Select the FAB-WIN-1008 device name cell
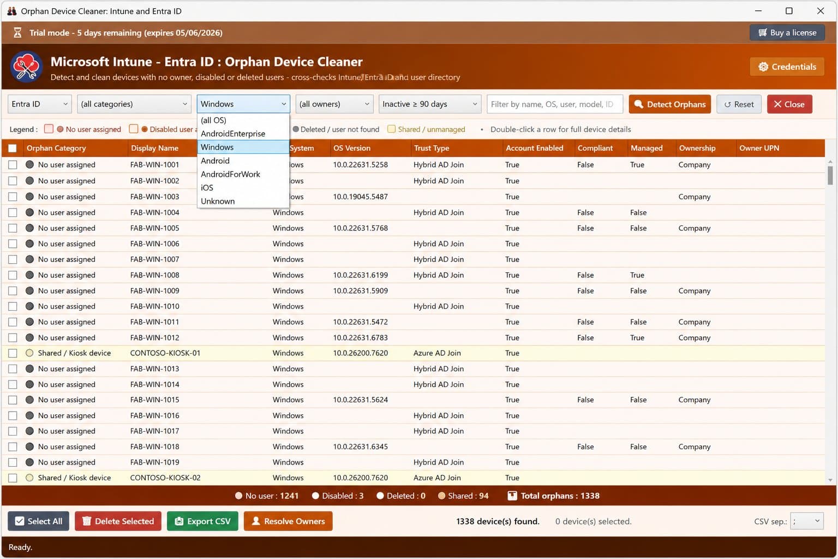The height and width of the screenshot is (559, 838). pyautogui.click(x=154, y=275)
